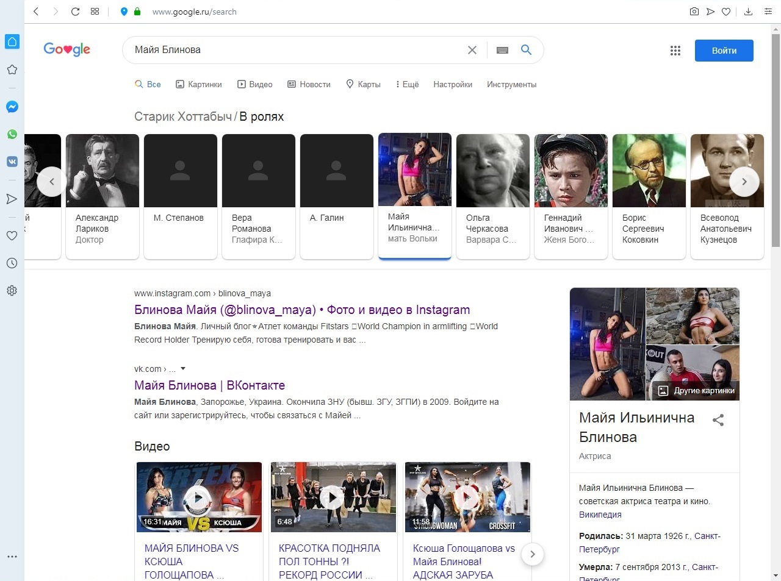The image size is (781, 581).
Task: Select the Борис Сергеевич Коковкин card
Action: 649,196
